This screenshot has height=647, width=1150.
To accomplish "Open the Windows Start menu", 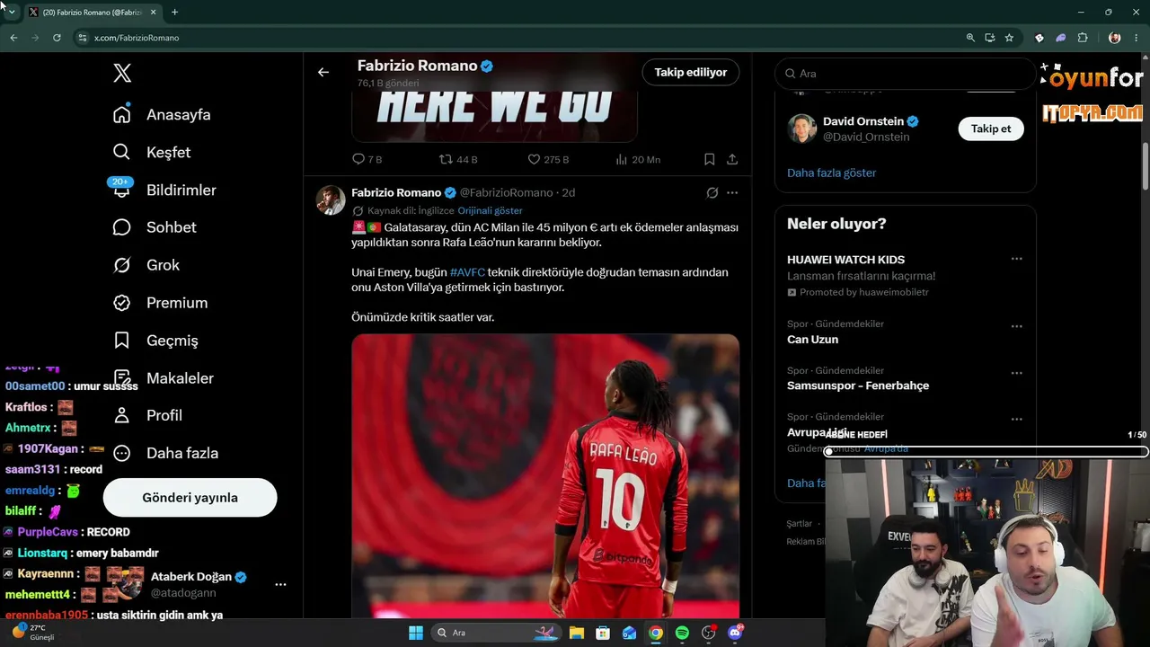I will pyautogui.click(x=416, y=633).
